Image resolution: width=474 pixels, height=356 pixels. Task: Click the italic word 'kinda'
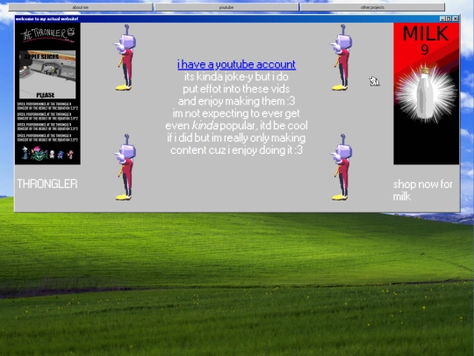point(205,126)
